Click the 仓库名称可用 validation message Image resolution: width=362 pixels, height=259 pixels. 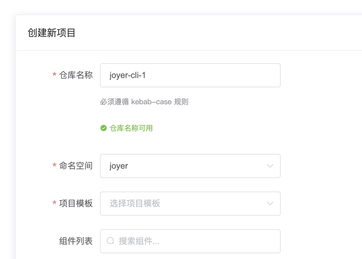(x=131, y=128)
